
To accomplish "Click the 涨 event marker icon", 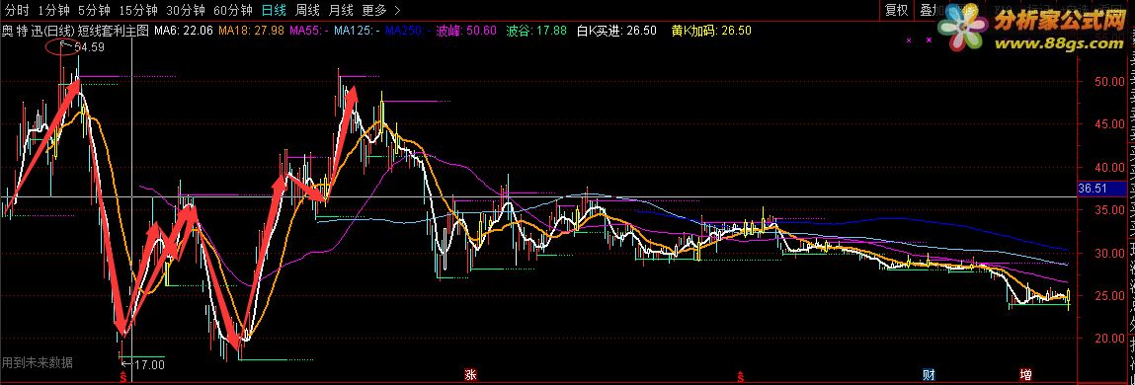I will (x=470, y=375).
